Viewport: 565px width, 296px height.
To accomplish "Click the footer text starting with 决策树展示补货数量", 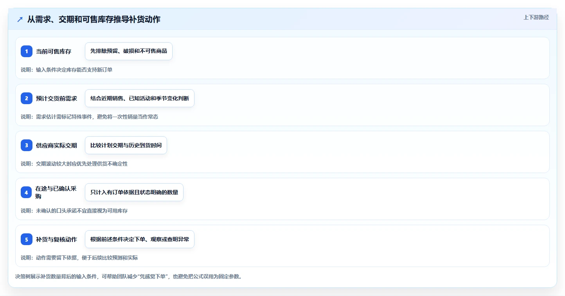I will point(128,276).
